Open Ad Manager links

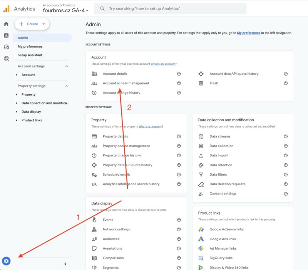(x=223, y=248)
